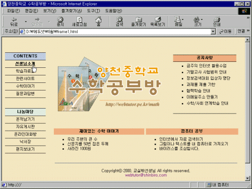Click the Print (인쇄) toolbar icon
This screenshot has height=189, width=252.
point(217,22)
